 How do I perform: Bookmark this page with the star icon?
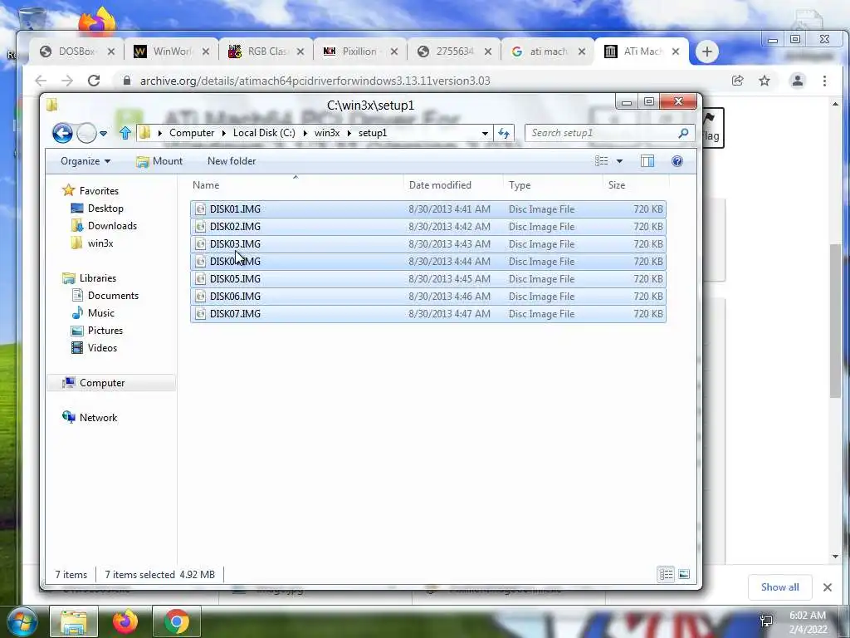pyautogui.click(x=765, y=81)
